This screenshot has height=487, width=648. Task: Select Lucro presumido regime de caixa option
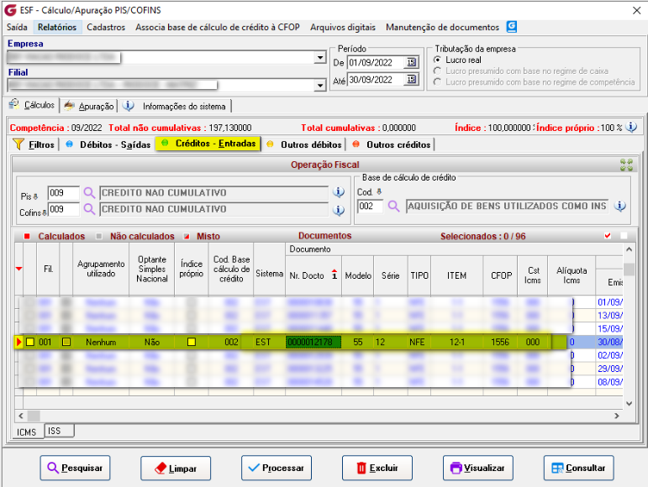[437, 71]
